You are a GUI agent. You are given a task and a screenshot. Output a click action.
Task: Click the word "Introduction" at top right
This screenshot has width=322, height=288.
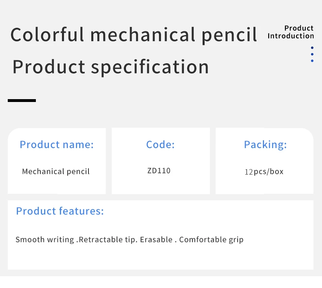(x=291, y=36)
